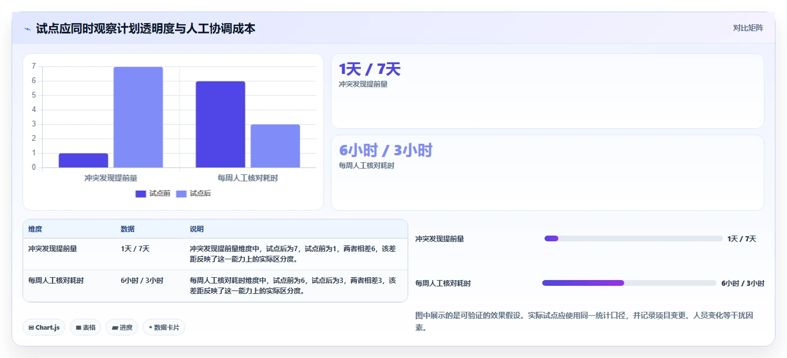Toggle the 试点后 legend dataset
Image resolution: width=787 pixels, height=358 pixels.
pos(193,193)
